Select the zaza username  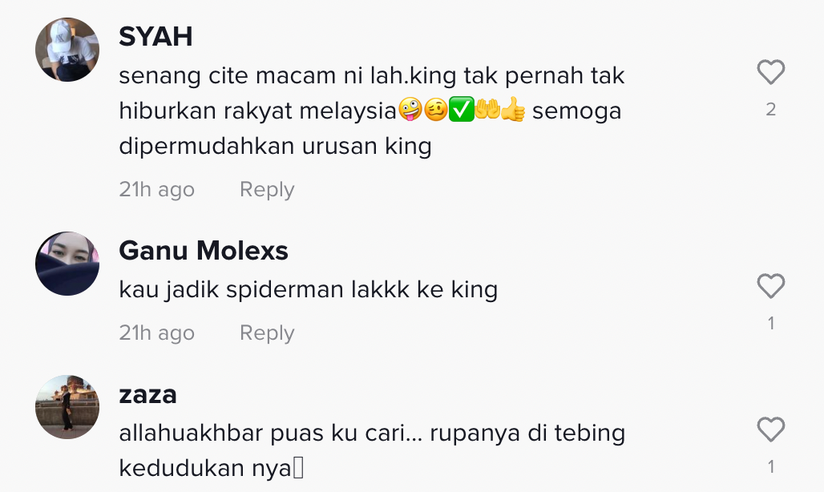(147, 394)
